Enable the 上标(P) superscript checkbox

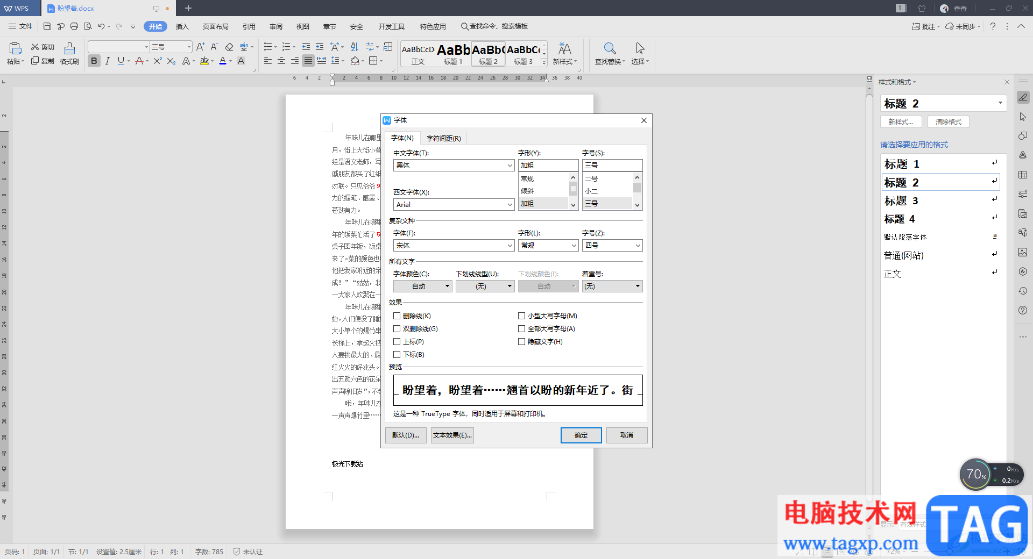pyautogui.click(x=397, y=342)
